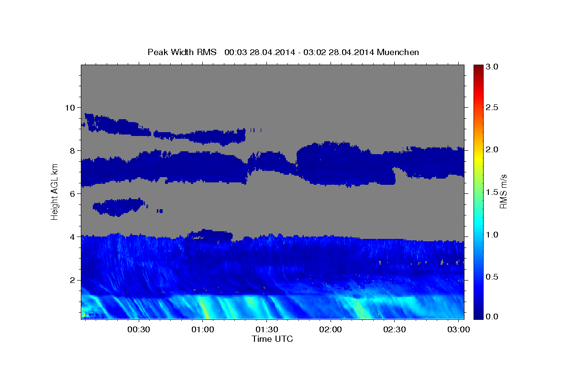
Task: Click the yellow-green RMS streak near 01:00
Action: (x=204, y=307)
